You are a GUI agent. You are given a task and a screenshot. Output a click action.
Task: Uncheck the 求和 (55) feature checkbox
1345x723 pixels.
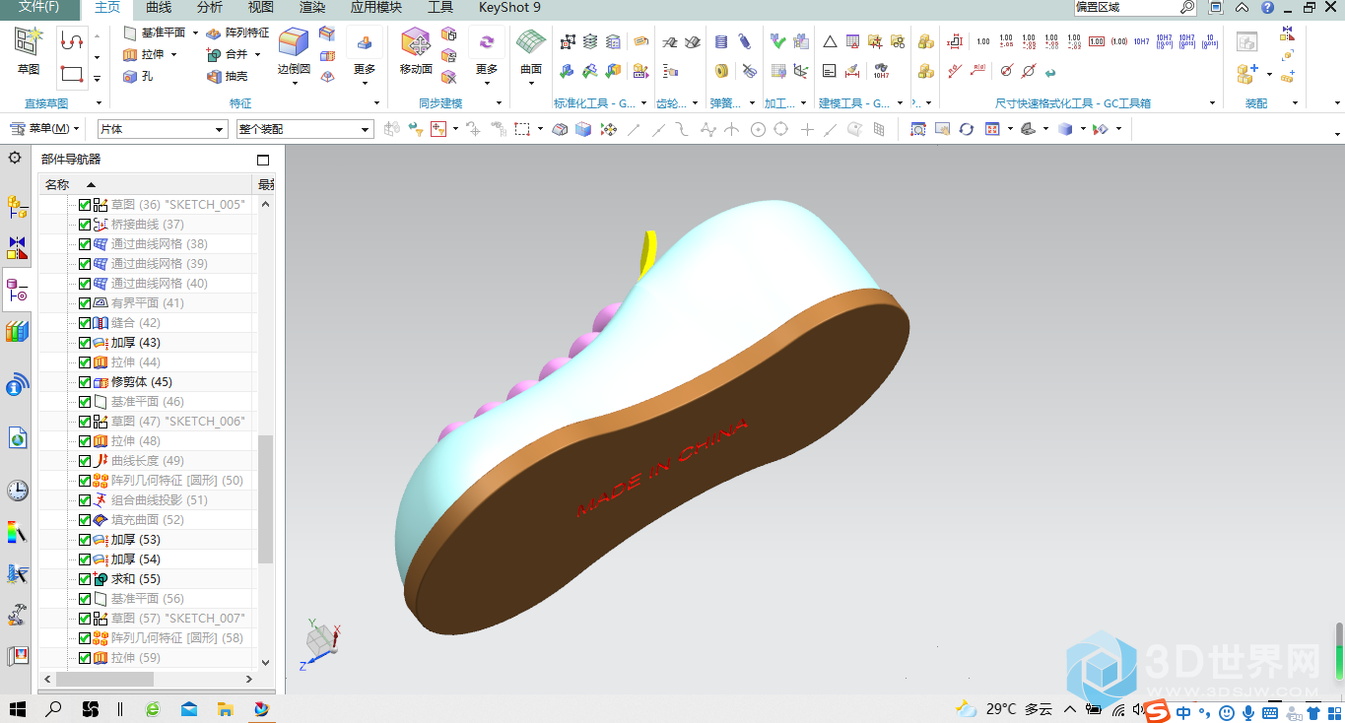coord(84,579)
